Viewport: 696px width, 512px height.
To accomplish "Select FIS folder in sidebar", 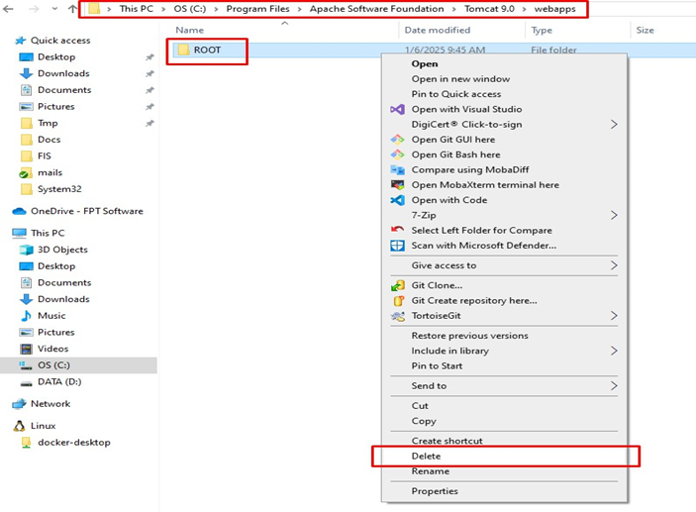I will pyautogui.click(x=45, y=156).
